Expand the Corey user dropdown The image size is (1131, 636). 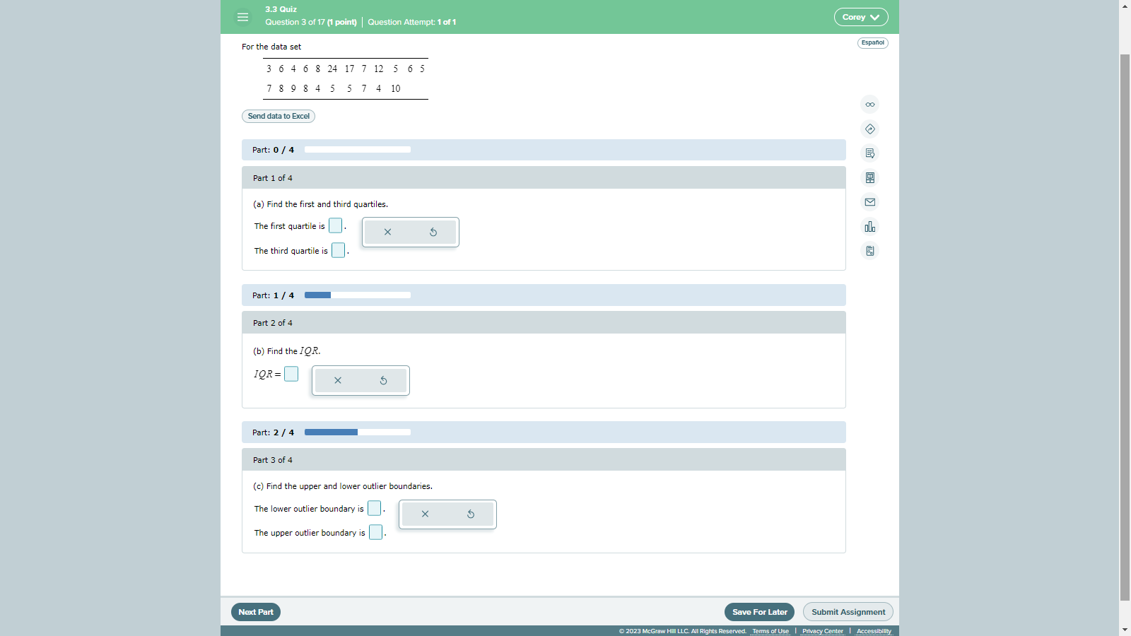pyautogui.click(x=860, y=17)
